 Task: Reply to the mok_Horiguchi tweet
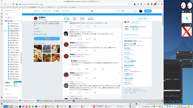click(x=71, y=39)
